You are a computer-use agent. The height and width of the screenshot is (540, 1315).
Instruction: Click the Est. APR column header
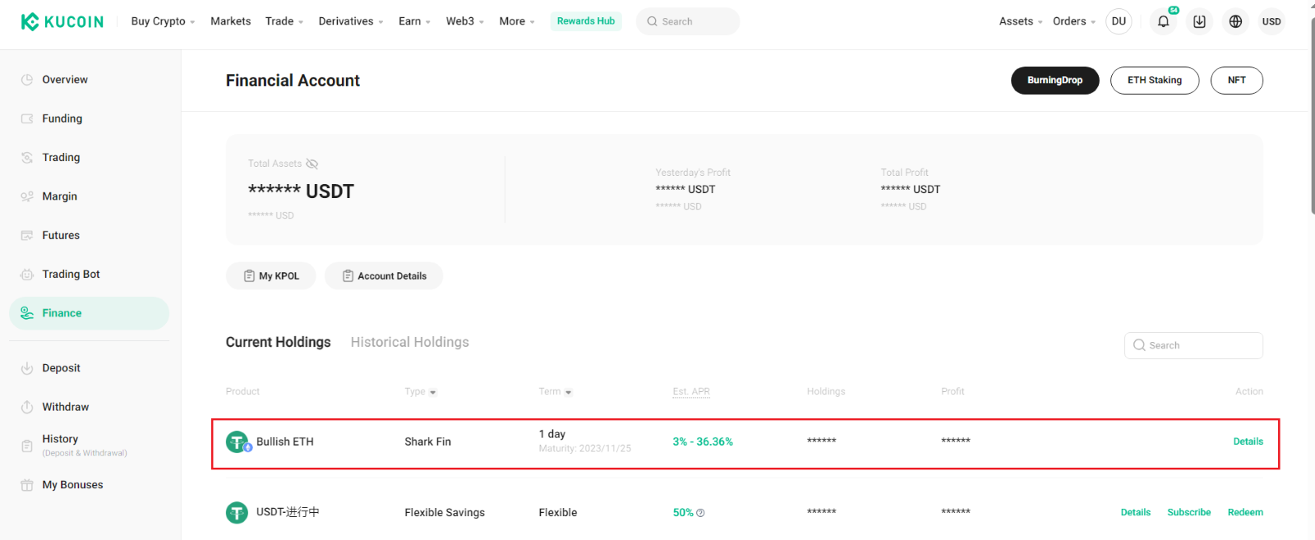click(x=691, y=392)
